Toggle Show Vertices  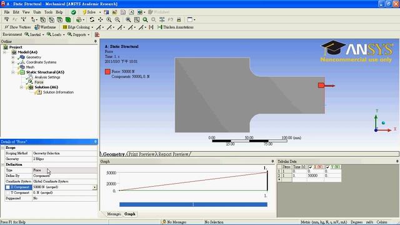[x=17, y=27]
